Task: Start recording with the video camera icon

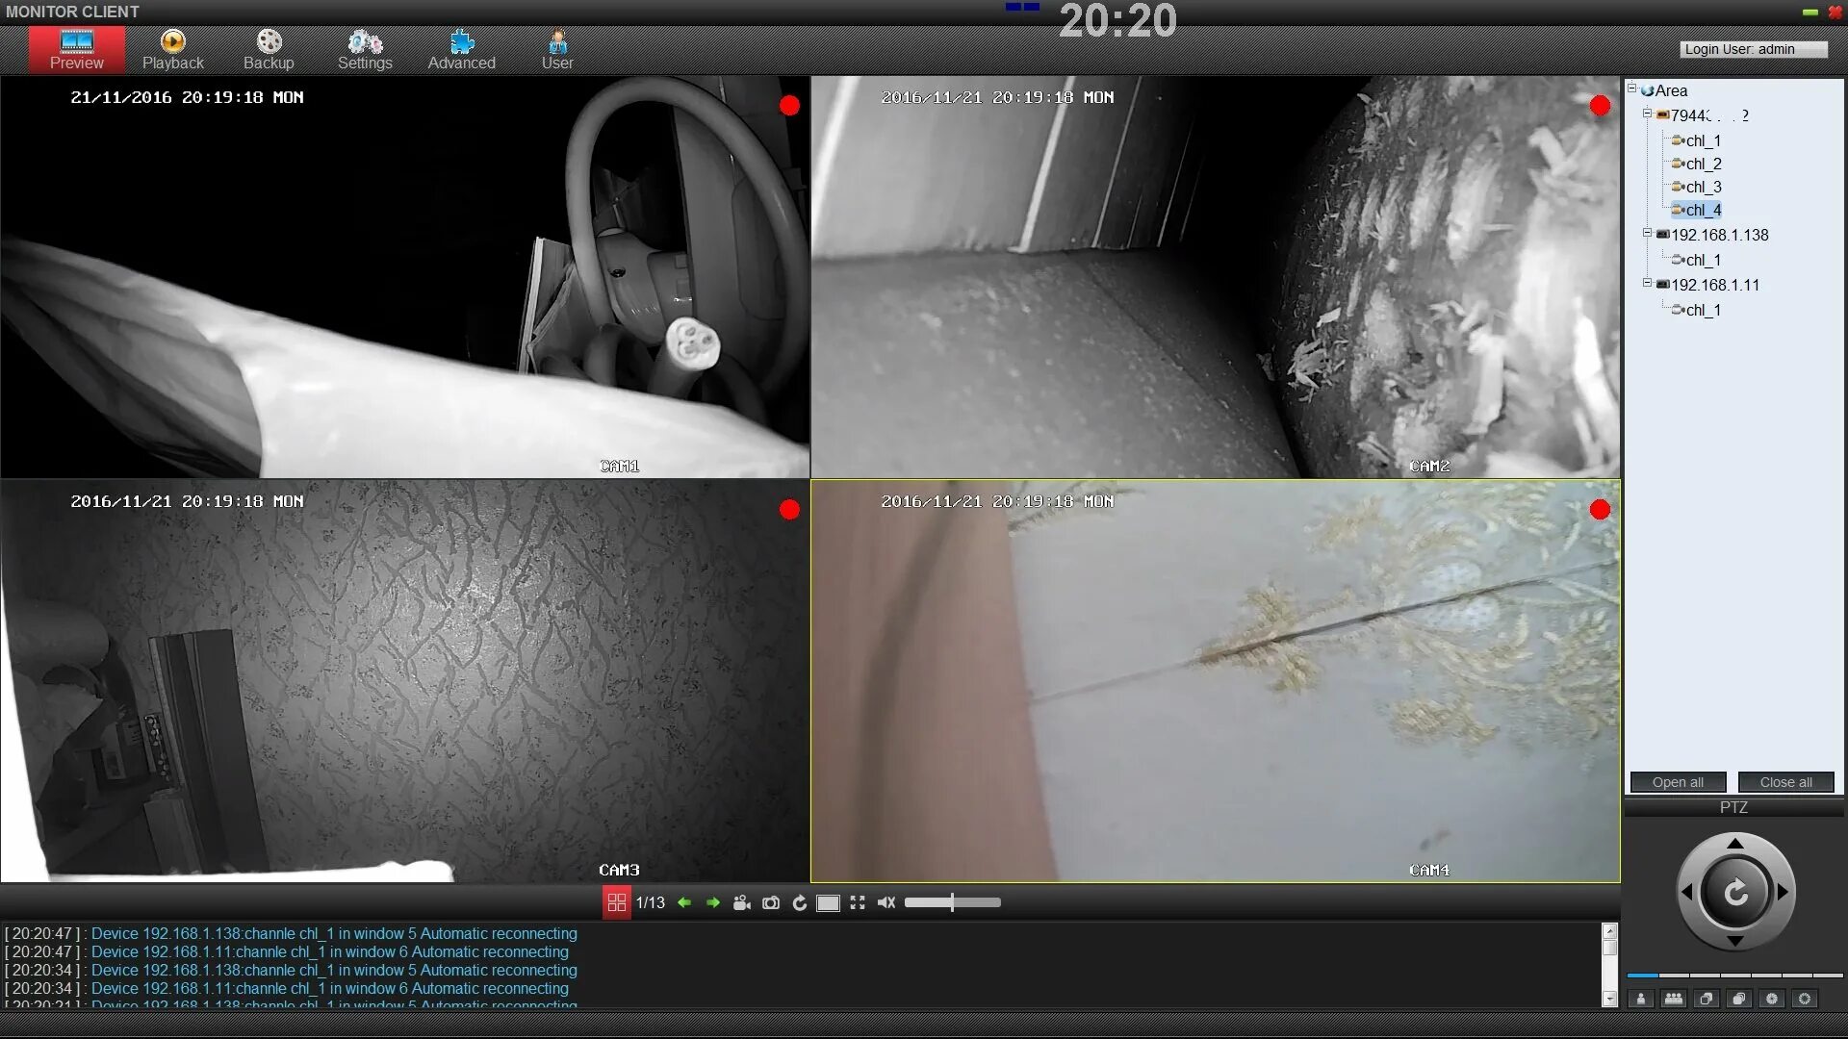Action: (x=741, y=902)
